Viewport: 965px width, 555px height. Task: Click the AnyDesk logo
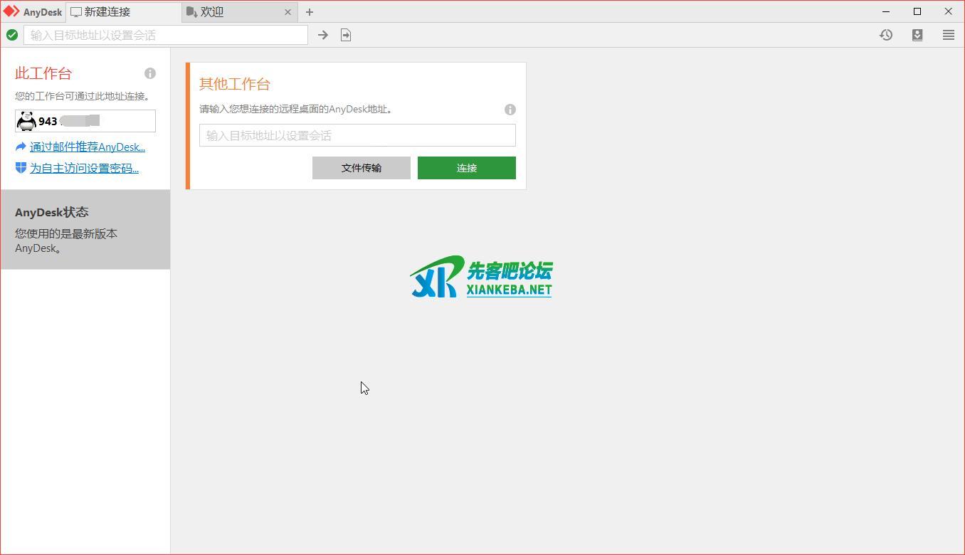31,11
